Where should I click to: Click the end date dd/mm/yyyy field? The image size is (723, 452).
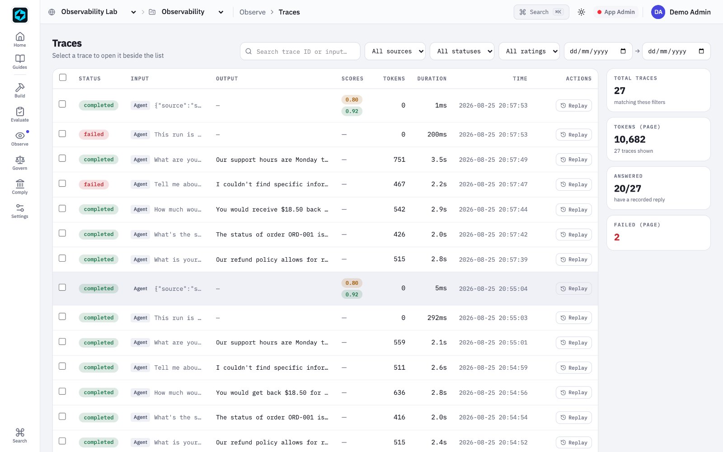676,51
